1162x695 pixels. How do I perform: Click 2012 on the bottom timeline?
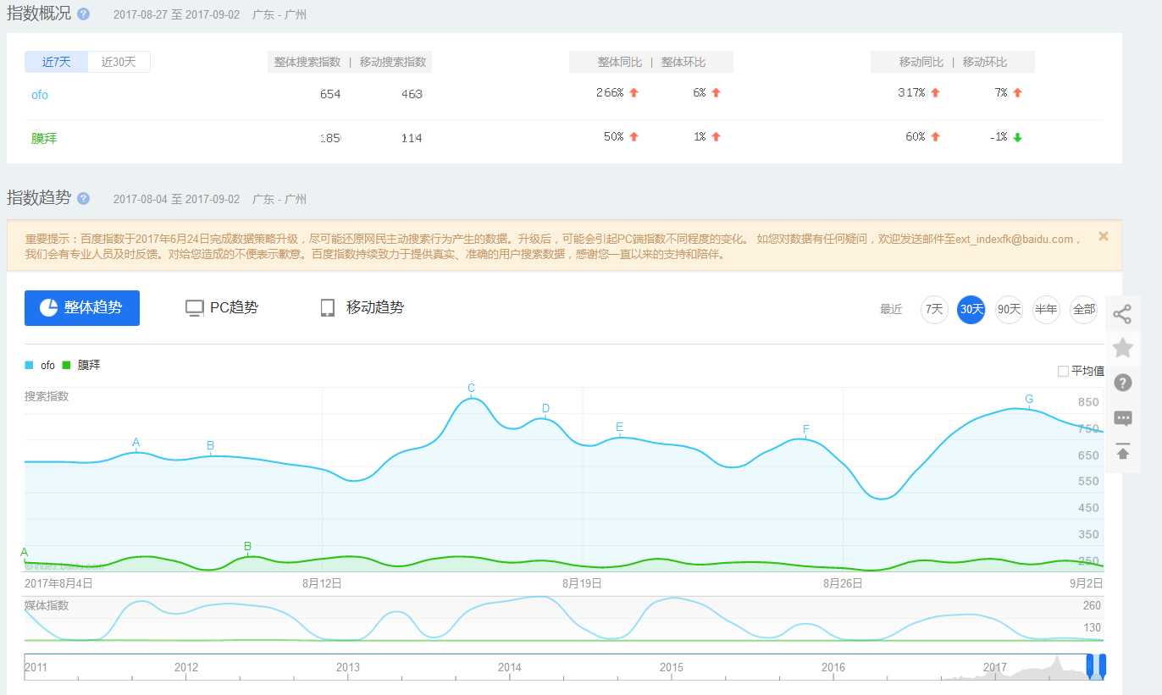point(186,667)
